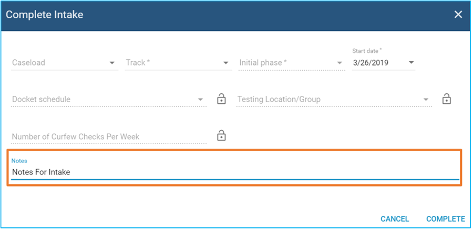Expand the Docket schedule dropdown arrow
This screenshot has width=473, height=230.
point(200,100)
